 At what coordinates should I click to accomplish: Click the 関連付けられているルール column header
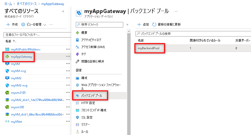[205, 40]
